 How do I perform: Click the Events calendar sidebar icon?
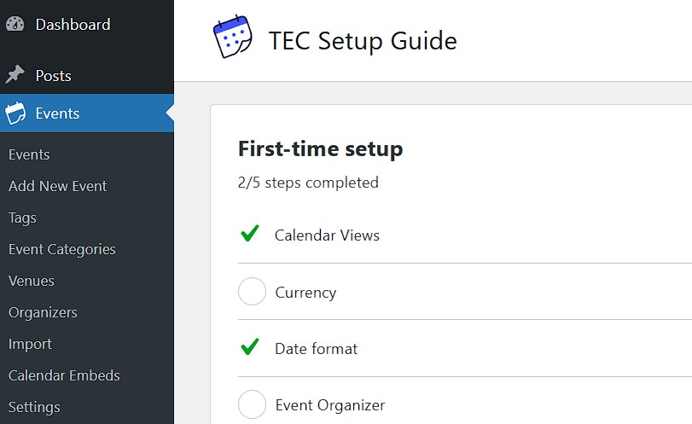15,113
